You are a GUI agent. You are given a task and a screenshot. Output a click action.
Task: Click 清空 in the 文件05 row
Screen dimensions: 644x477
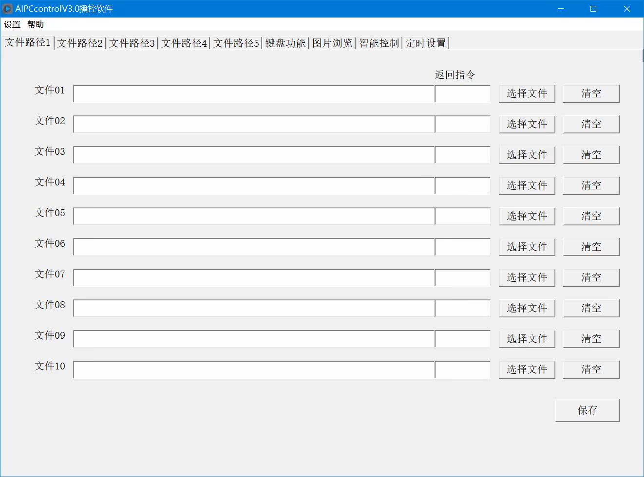[591, 216]
